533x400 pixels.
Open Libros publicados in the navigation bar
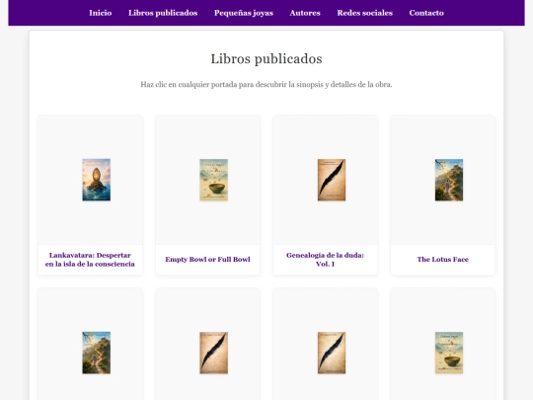point(163,13)
